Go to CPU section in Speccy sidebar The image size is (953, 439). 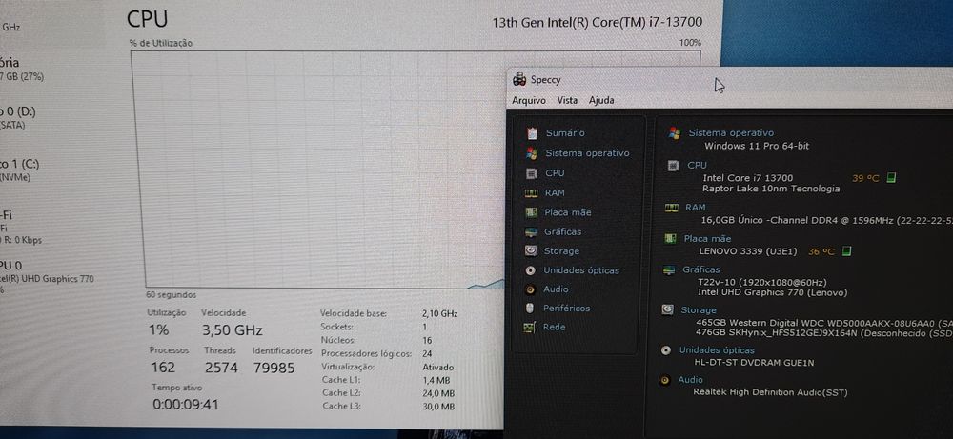click(555, 173)
